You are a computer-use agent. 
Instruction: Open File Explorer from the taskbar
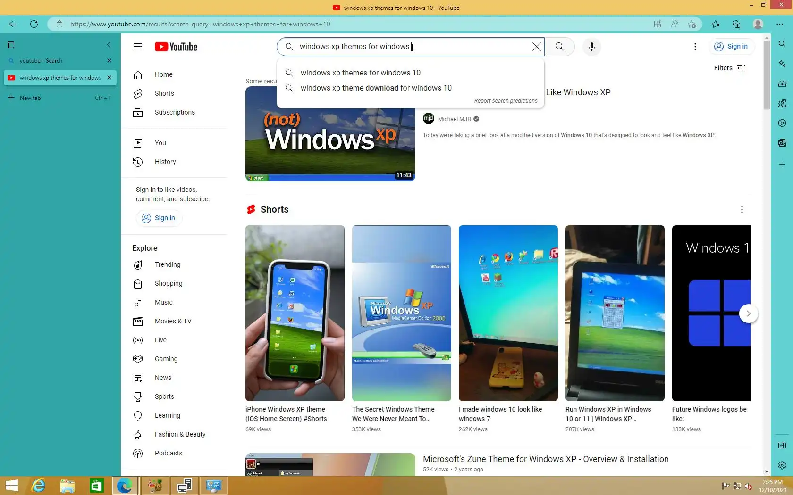[67, 486]
